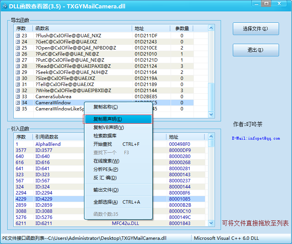
Task: Click the icon beside row 25 ?Open
Action: pos(18,48)
